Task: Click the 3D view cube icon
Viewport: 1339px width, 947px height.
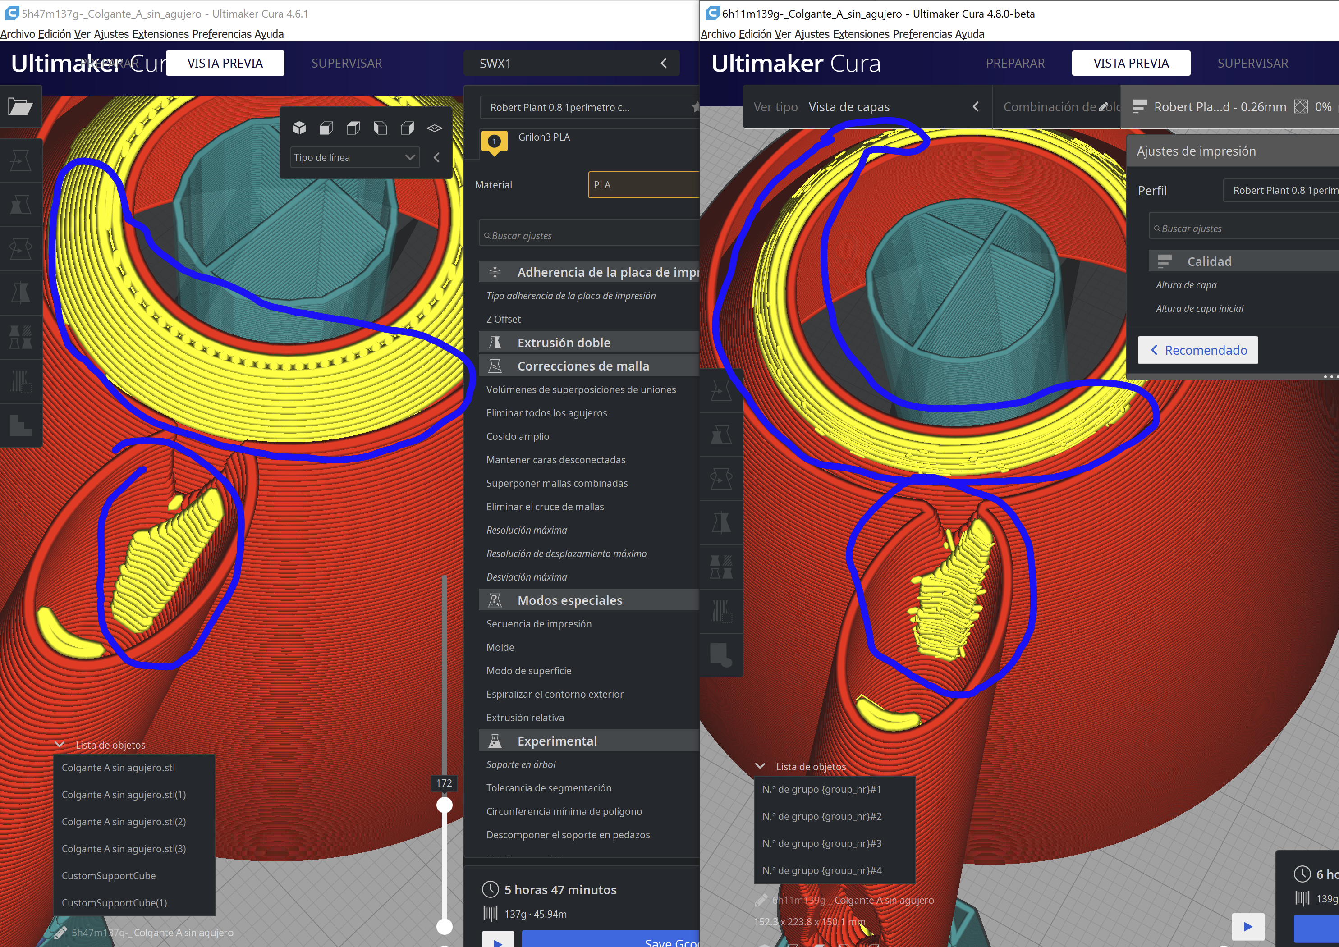Action: (299, 128)
